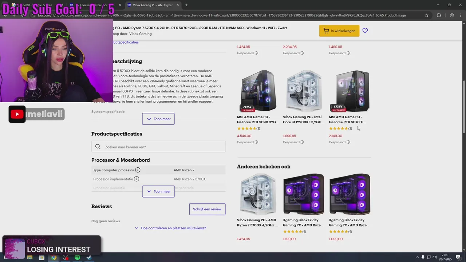
Task: Click white Vibox PC image under 'Anderen bekeken ook'
Action: [x=258, y=194]
